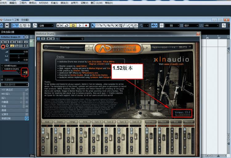This screenshot has height=158, width=231.
Task: Visit www.xlnaudio.com link
Action: [174, 64]
